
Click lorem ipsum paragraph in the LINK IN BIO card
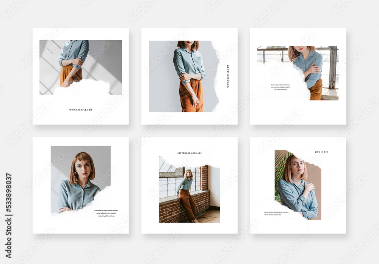click(276, 213)
